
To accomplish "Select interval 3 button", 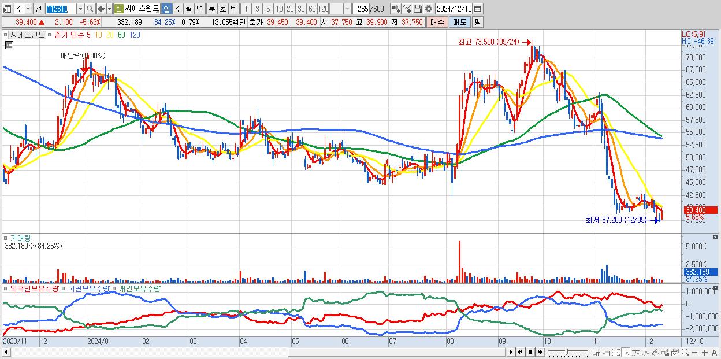I will (257, 9).
